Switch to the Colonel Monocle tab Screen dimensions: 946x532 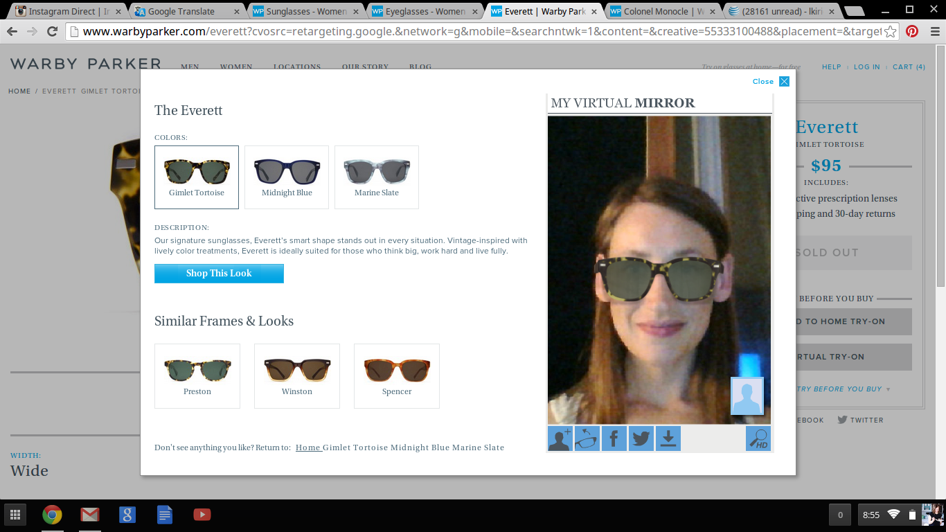click(x=663, y=11)
